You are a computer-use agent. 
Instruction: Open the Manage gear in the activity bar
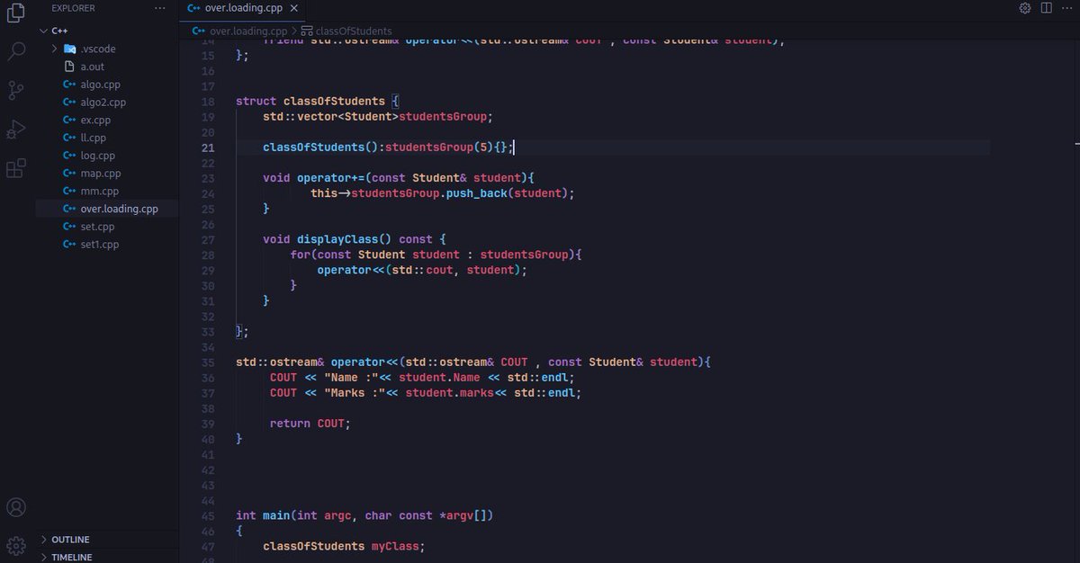click(15, 545)
